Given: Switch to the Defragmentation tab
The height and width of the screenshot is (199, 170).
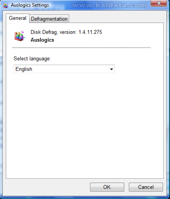Looking at the screenshot, I should [49, 19].
